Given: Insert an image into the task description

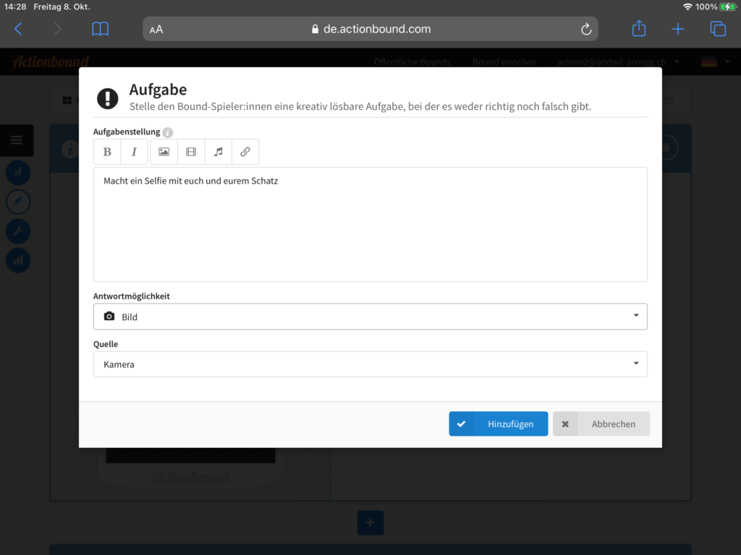Looking at the screenshot, I should click(x=164, y=152).
